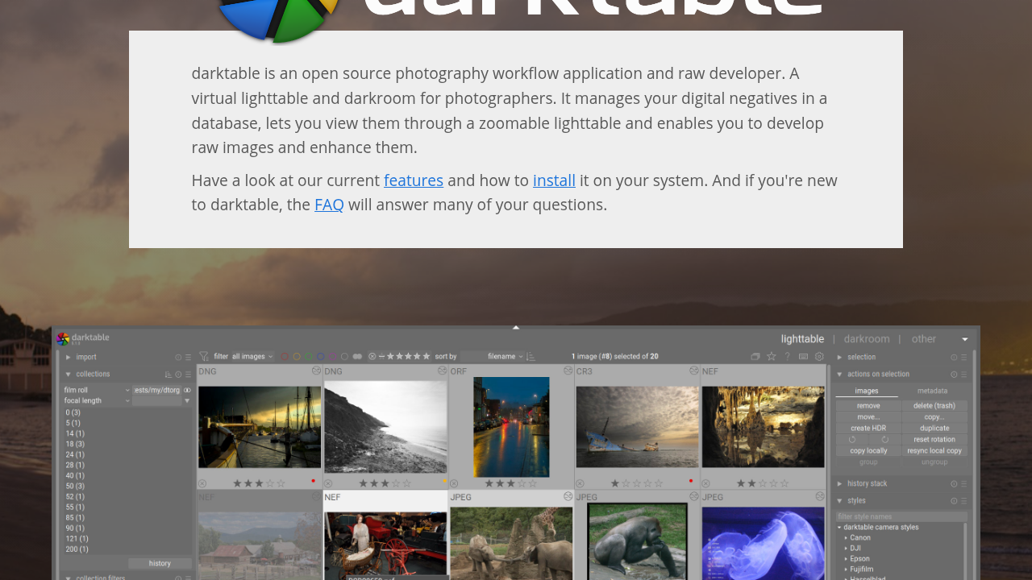Click the remove button

868,406
